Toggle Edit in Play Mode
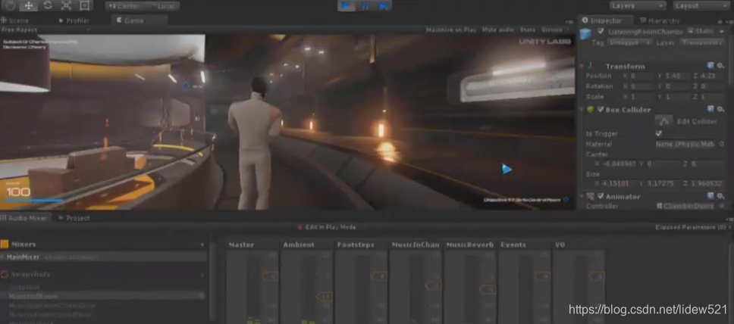 click(x=326, y=227)
